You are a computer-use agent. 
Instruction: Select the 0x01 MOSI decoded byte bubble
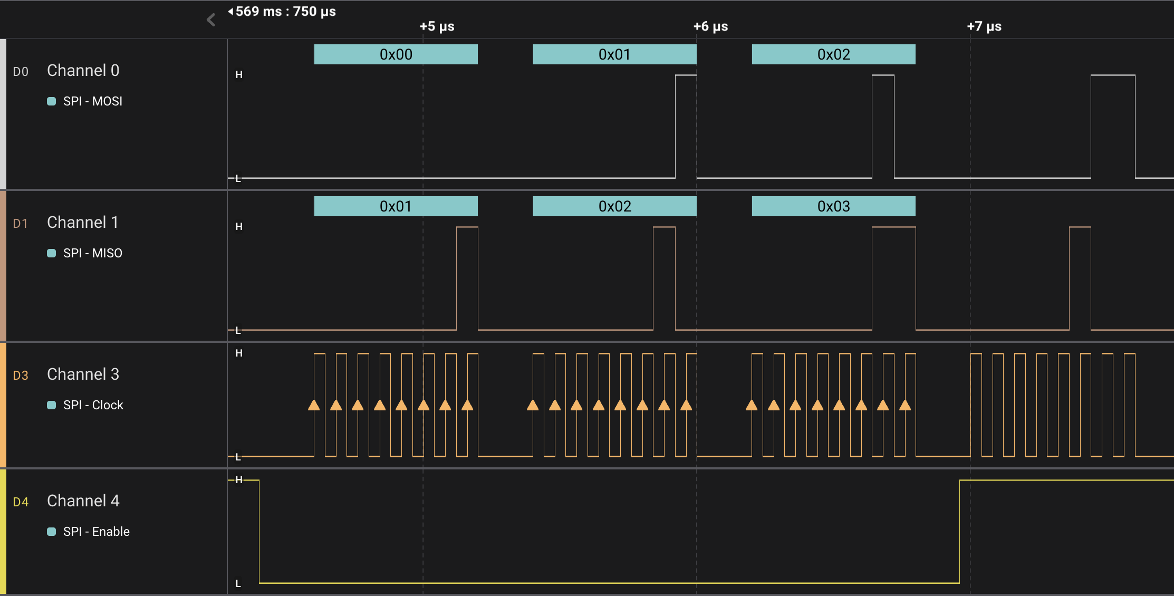coord(615,54)
